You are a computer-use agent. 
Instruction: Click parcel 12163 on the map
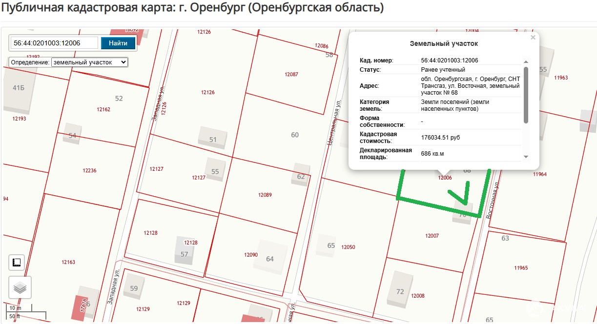68,263
